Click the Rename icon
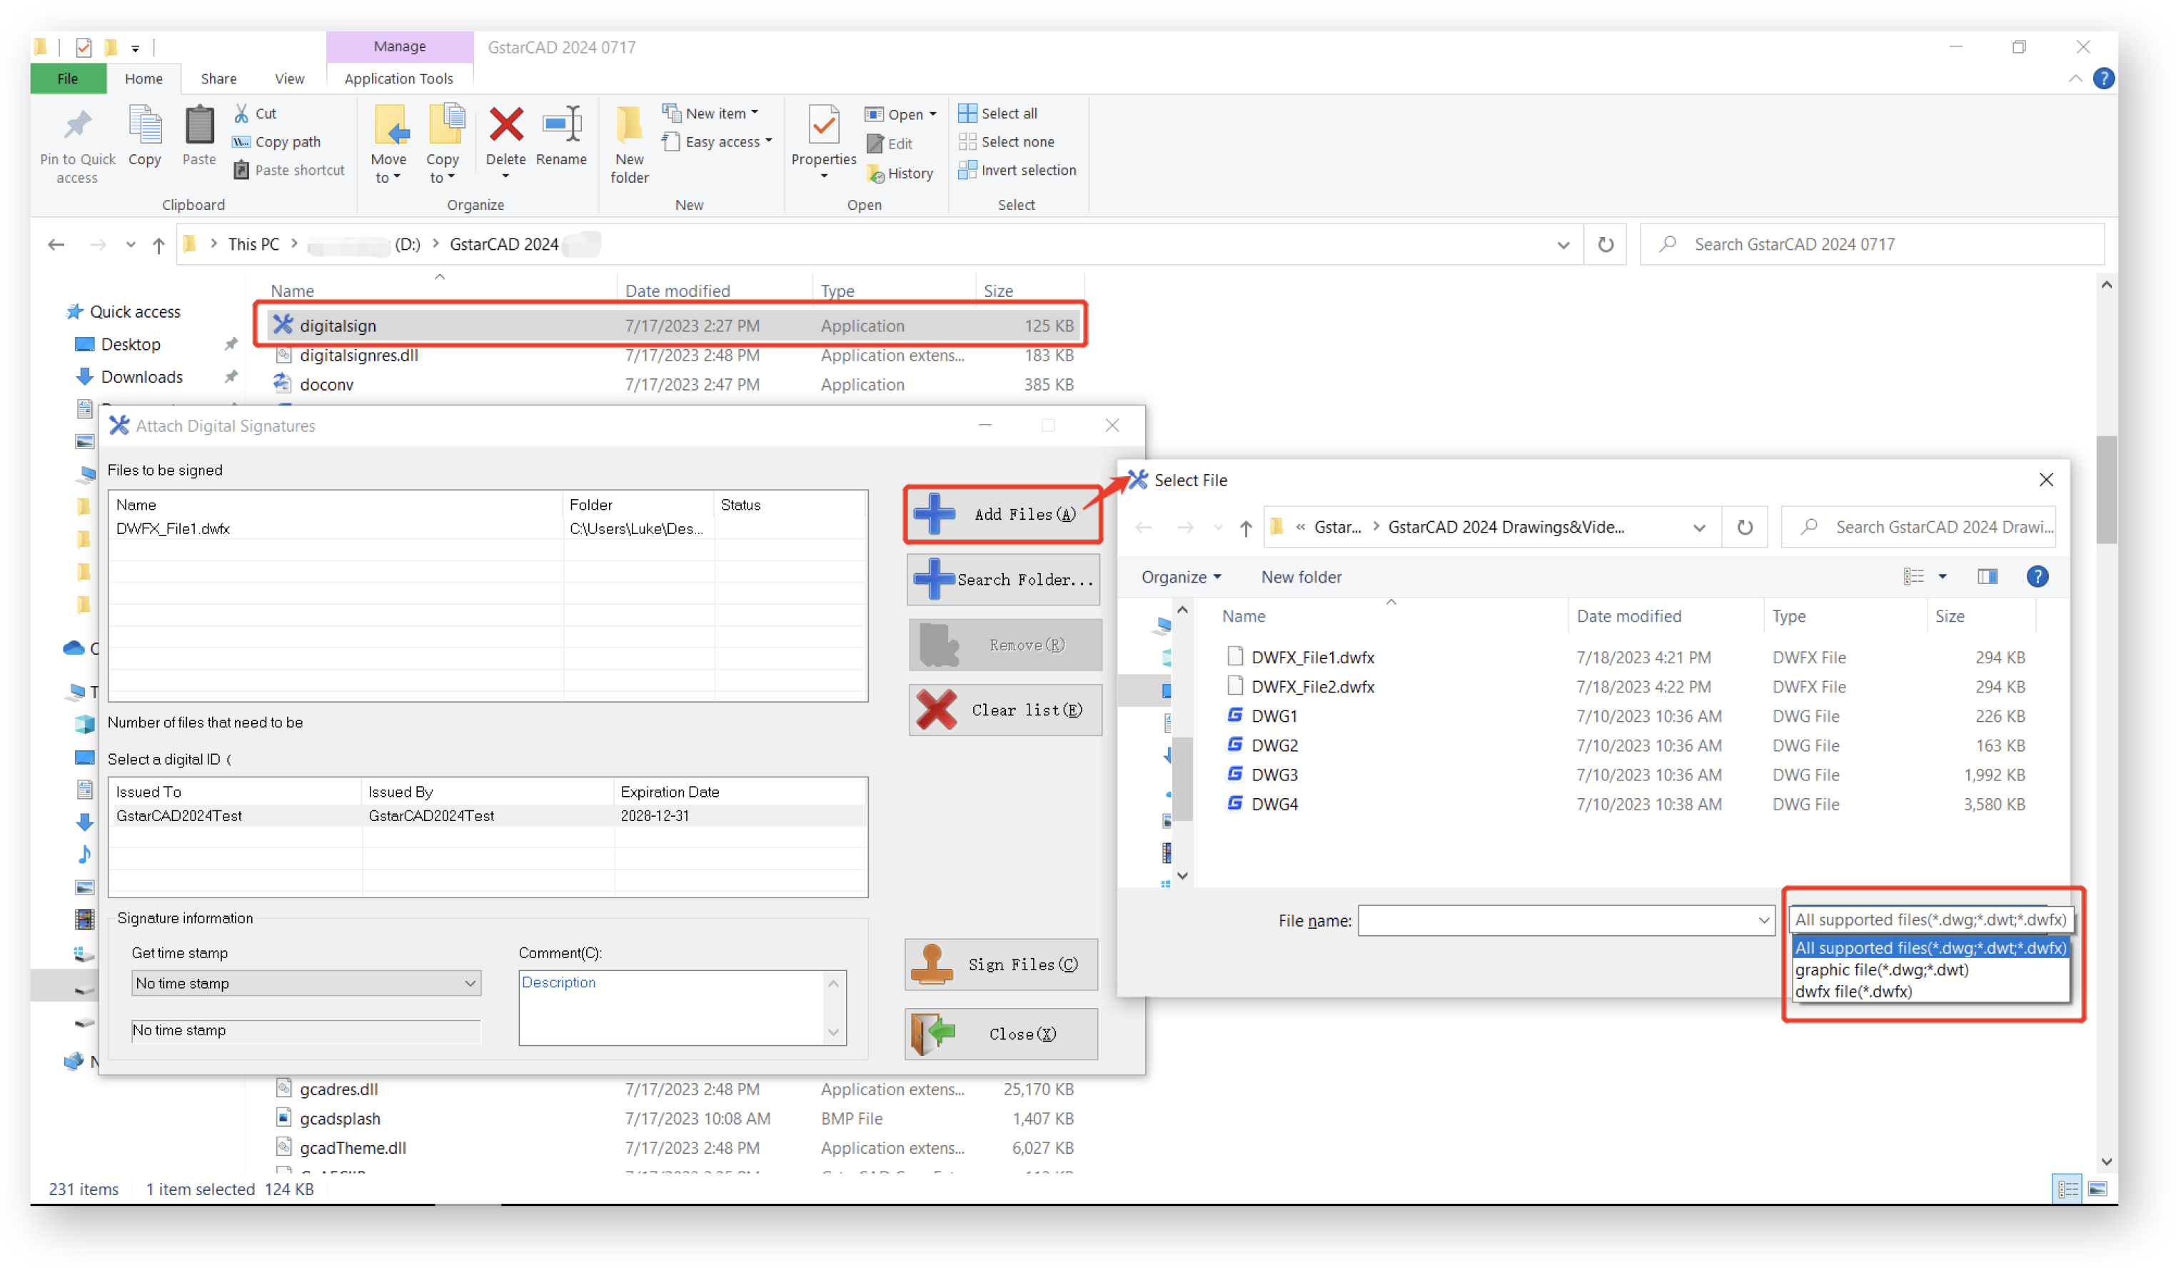This screenshot has height=1268, width=2176. pyautogui.click(x=561, y=124)
